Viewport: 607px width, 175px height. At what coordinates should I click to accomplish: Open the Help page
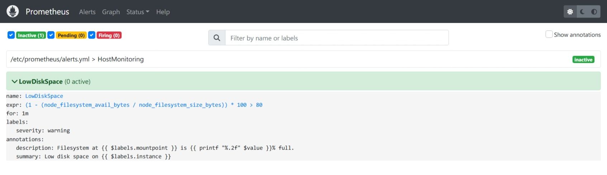click(x=163, y=12)
